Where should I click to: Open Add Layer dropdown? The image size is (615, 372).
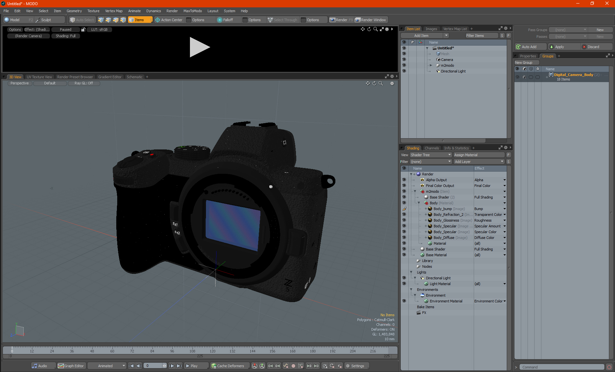(x=479, y=162)
